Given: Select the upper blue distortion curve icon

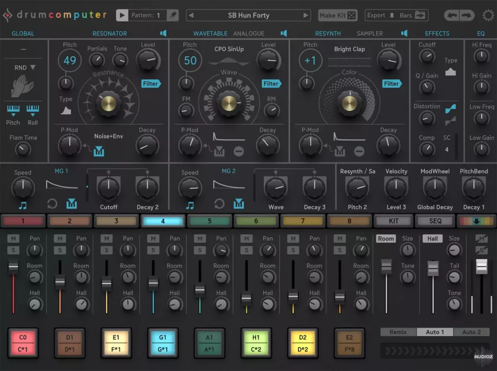Looking at the screenshot, I should pos(451,109).
